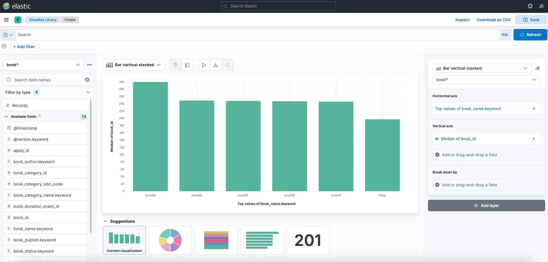Select the Records field

(x=45, y=105)
